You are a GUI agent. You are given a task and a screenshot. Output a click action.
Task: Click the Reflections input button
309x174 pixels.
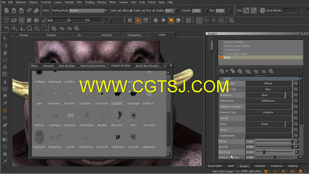click(268, 101)
